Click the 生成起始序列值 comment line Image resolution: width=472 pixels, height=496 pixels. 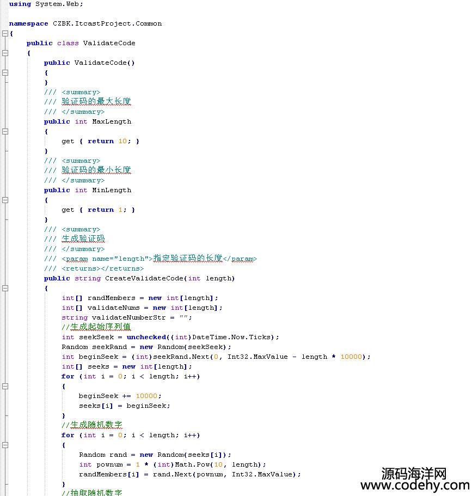(x=96, y=327)
